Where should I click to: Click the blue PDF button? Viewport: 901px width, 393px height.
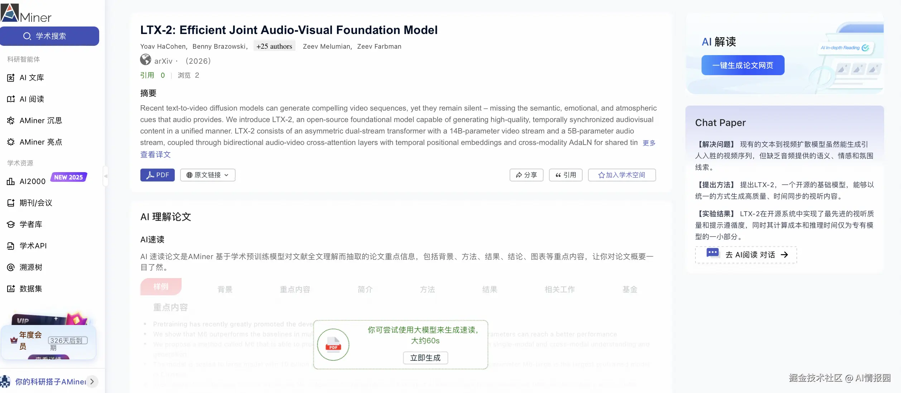tap(157, 175)
